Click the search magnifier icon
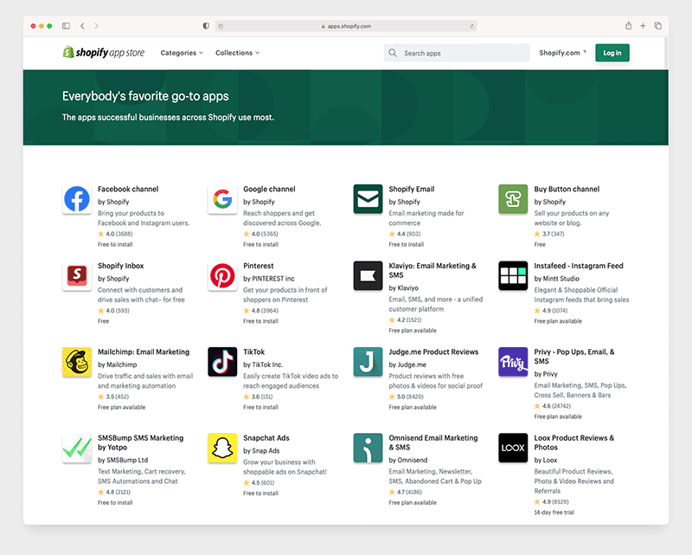 pyautogui.click(x=393, y=53)
